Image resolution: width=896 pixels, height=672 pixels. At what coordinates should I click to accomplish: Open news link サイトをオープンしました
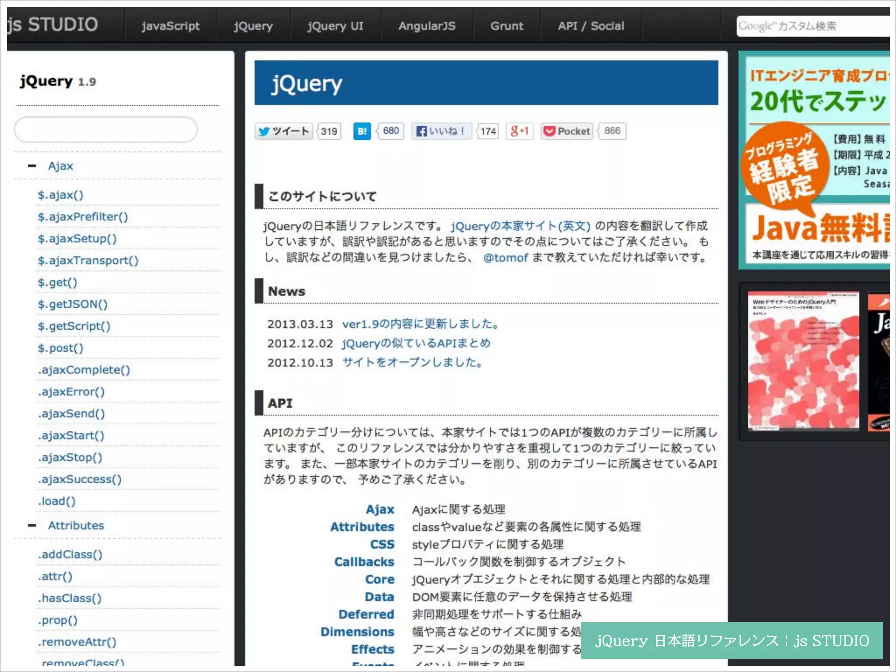[x=412, y=363]
